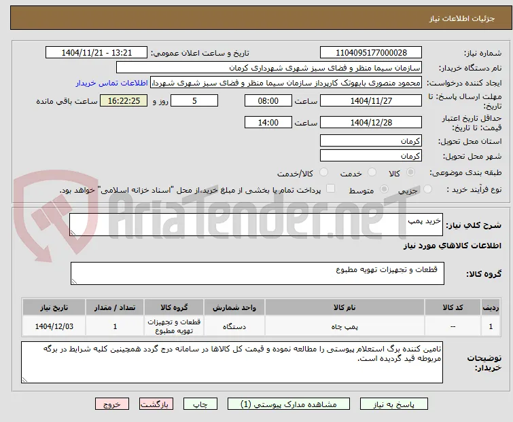This screenshot has width=513, height=422.
Task: Select the خدمت radio button
Action: (372, 172)
